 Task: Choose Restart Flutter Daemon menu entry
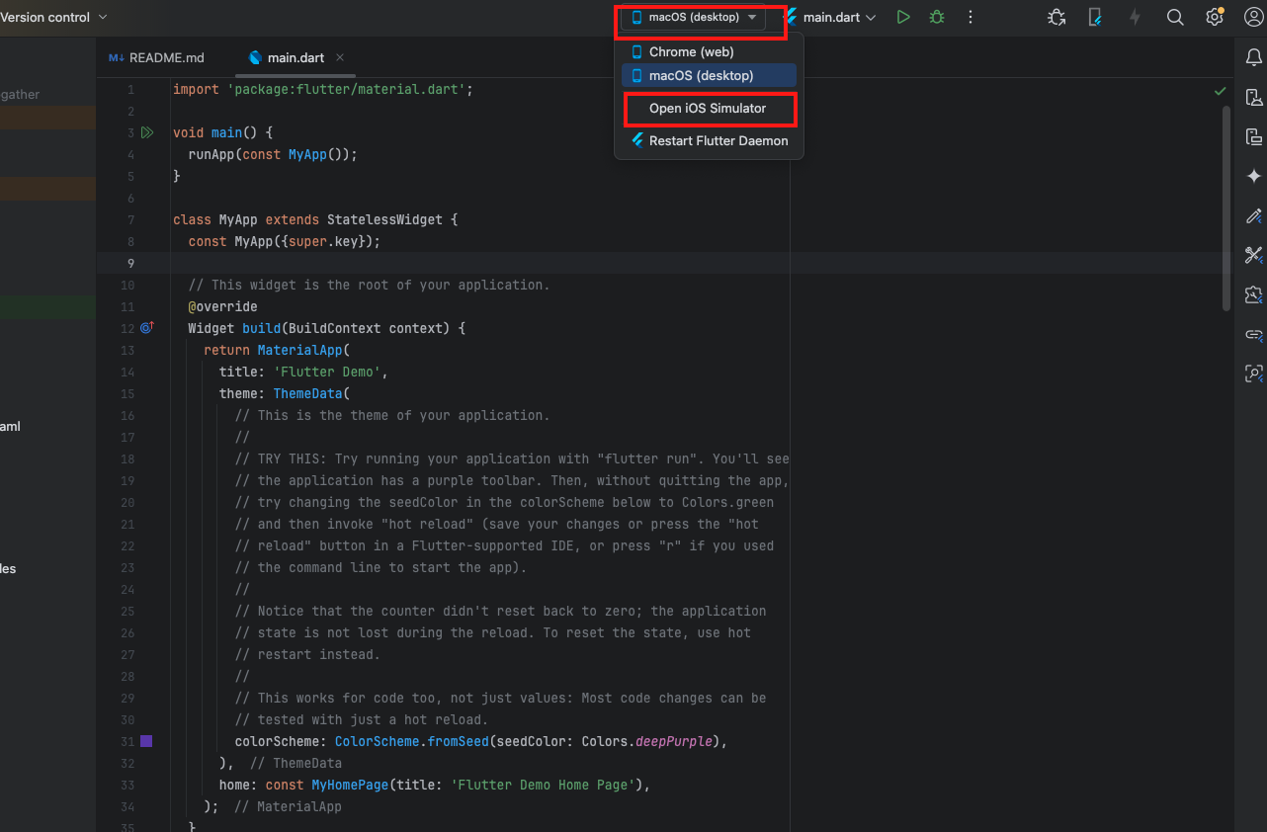(x=709, y=140)
